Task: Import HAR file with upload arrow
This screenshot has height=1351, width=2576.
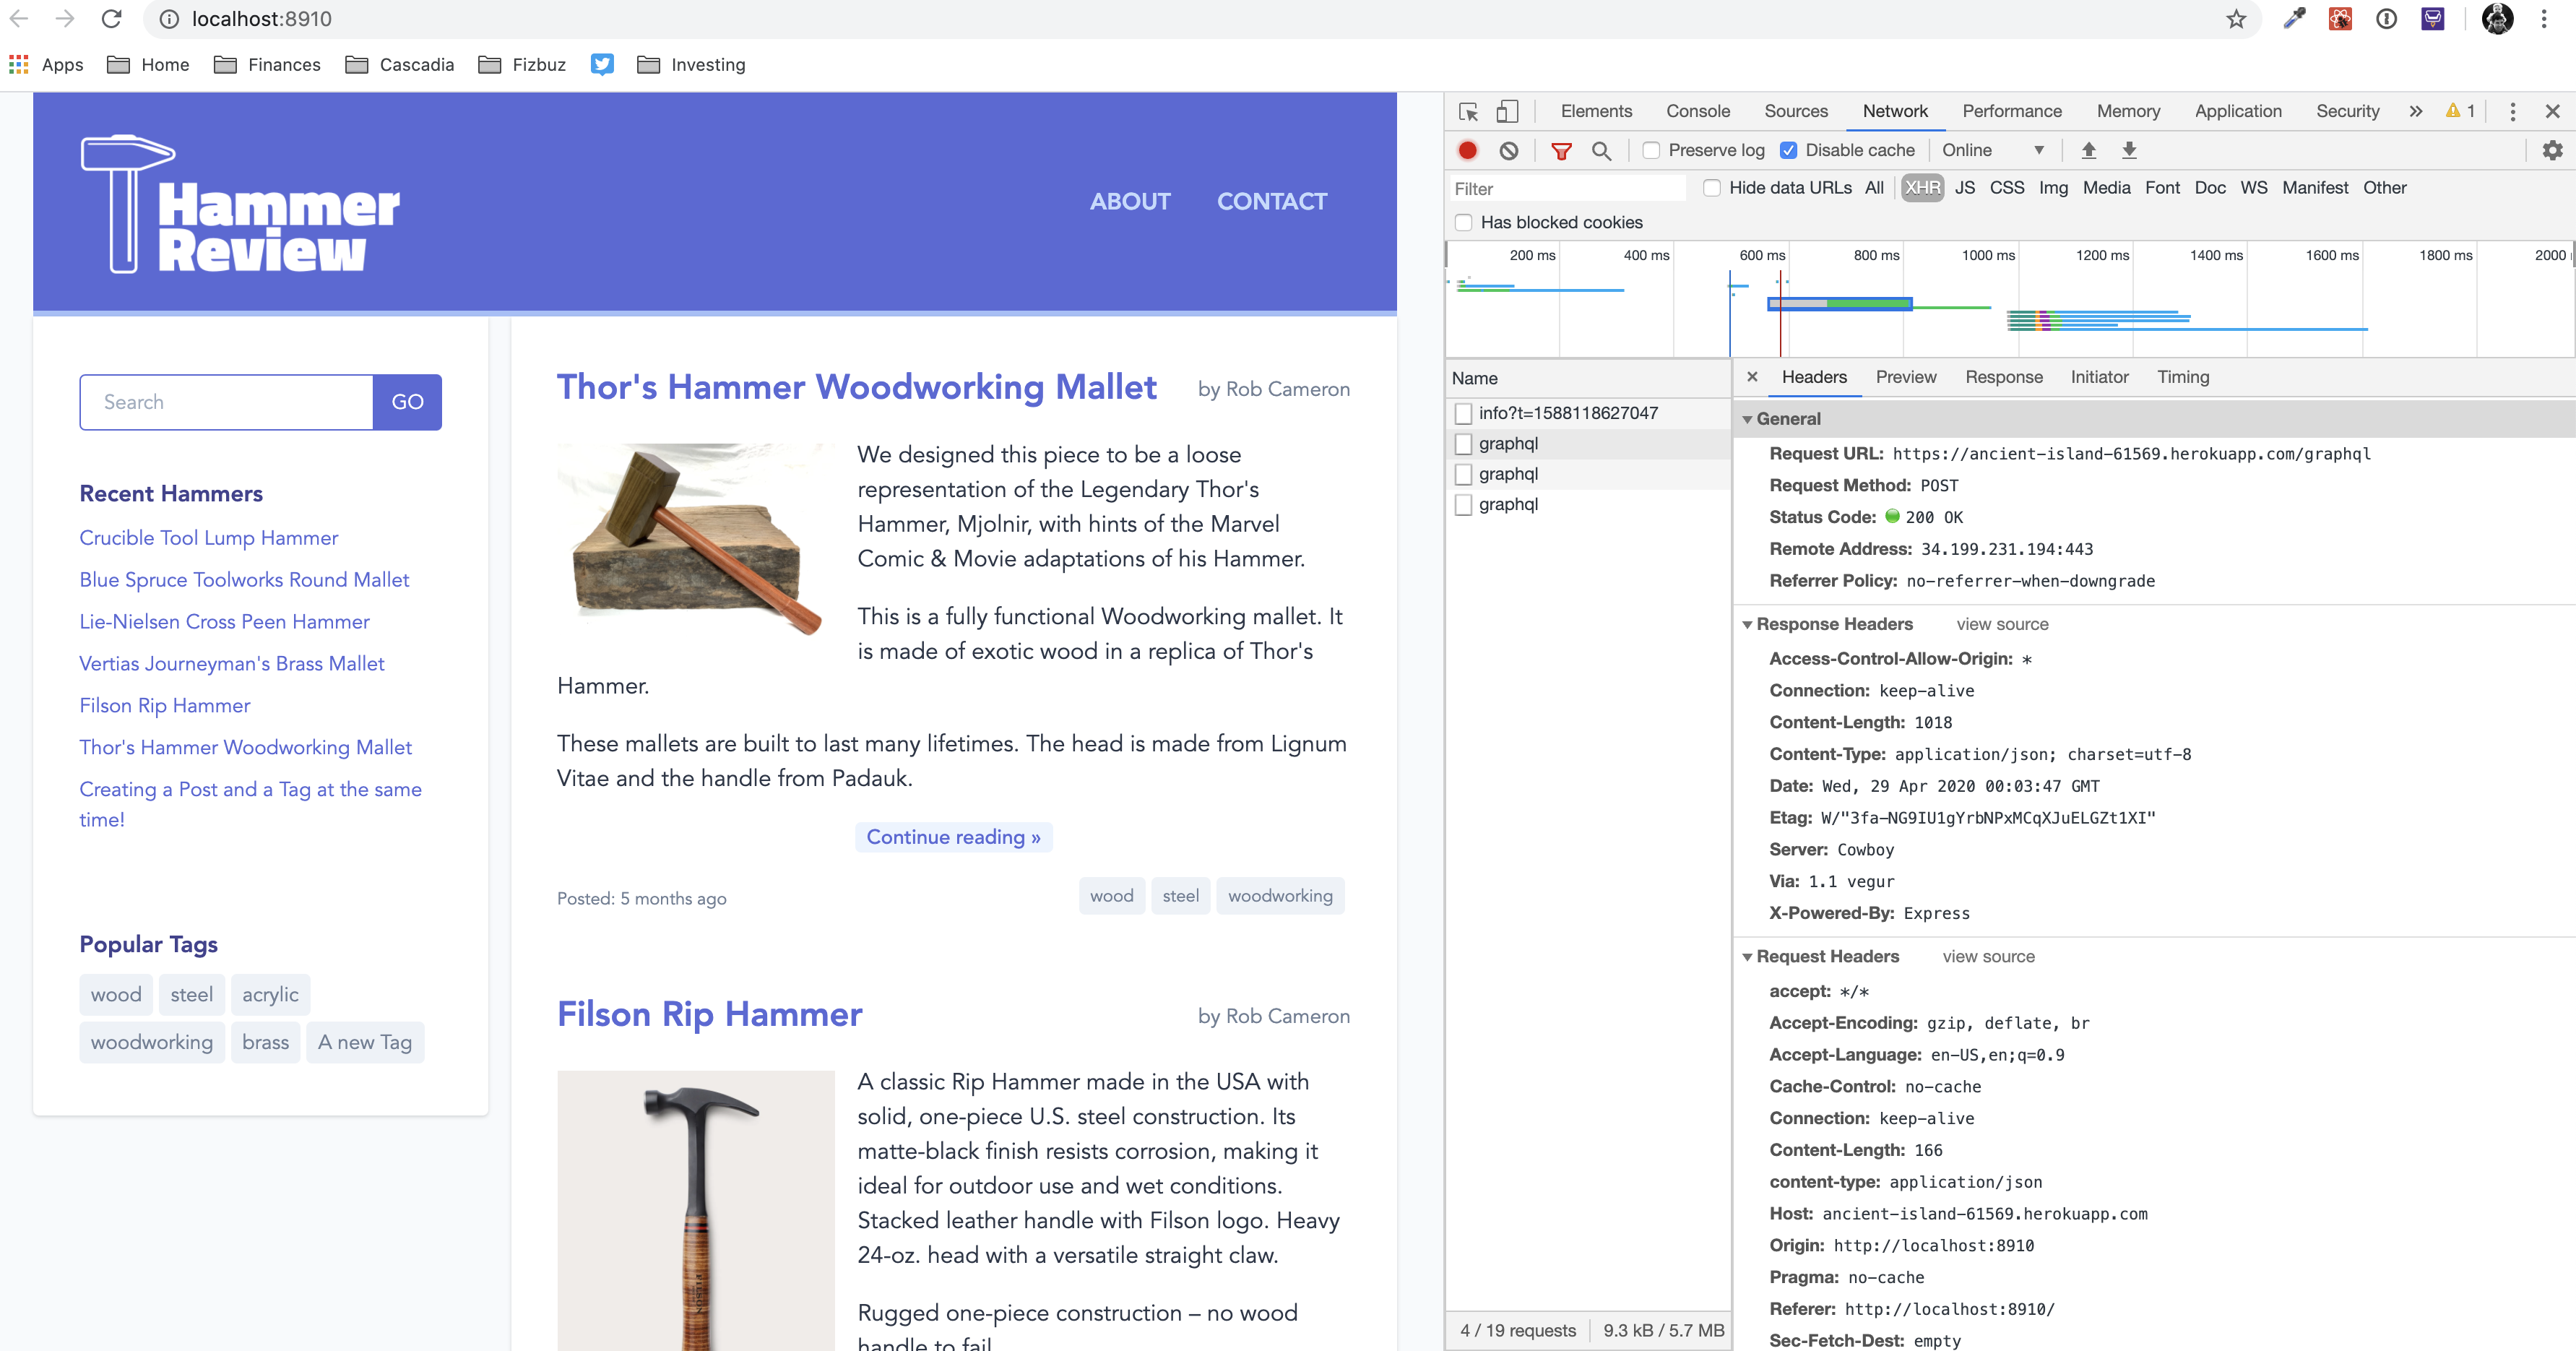Action: 2088,151
